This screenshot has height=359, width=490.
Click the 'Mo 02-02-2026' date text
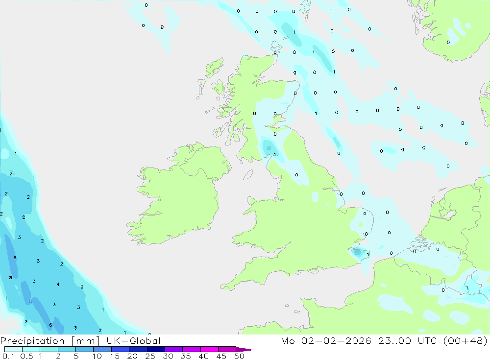pos(326,341)
